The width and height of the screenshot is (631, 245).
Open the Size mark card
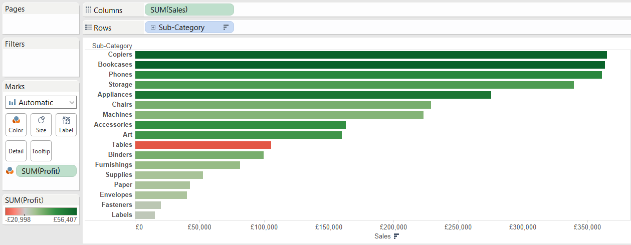(41, 124)
